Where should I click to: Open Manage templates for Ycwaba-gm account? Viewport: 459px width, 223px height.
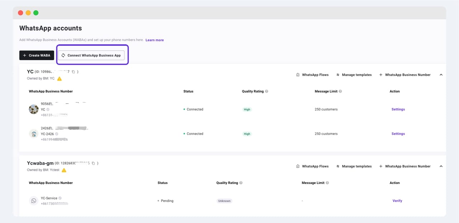(354, 166)
